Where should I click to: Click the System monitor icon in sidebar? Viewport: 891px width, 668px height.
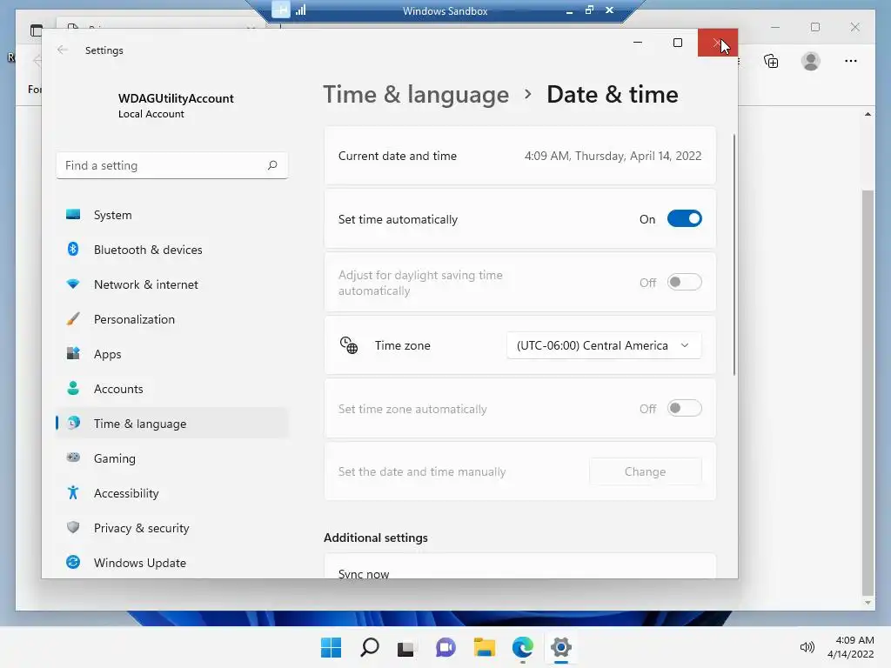coord(73,215)
